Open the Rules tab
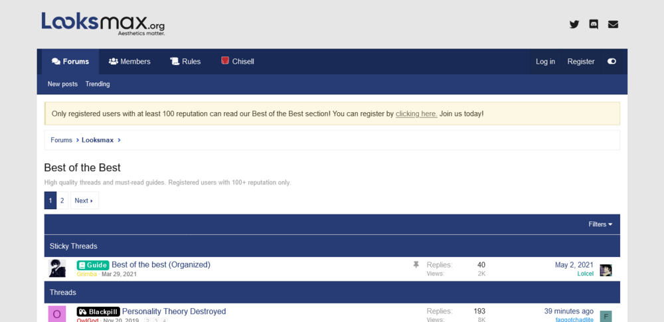The width and height of the screenshot is (664, 322). 185,62
